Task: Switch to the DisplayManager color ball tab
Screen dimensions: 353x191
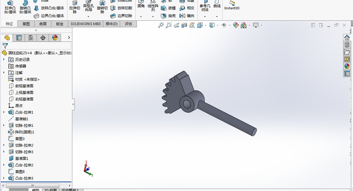Action: 55,38
